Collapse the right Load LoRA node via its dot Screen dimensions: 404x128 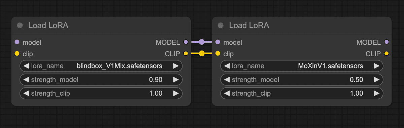tap(221, 26)
